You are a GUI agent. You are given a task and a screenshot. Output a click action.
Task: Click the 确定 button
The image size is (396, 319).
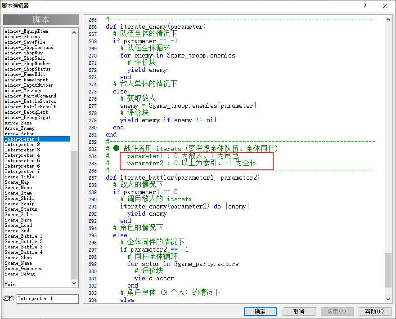coord(260,311)
